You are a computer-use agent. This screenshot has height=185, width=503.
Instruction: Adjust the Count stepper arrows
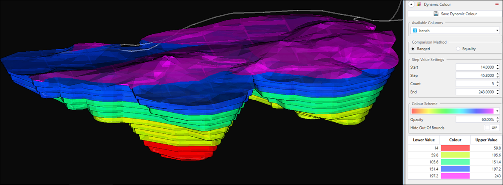(497, 84)
